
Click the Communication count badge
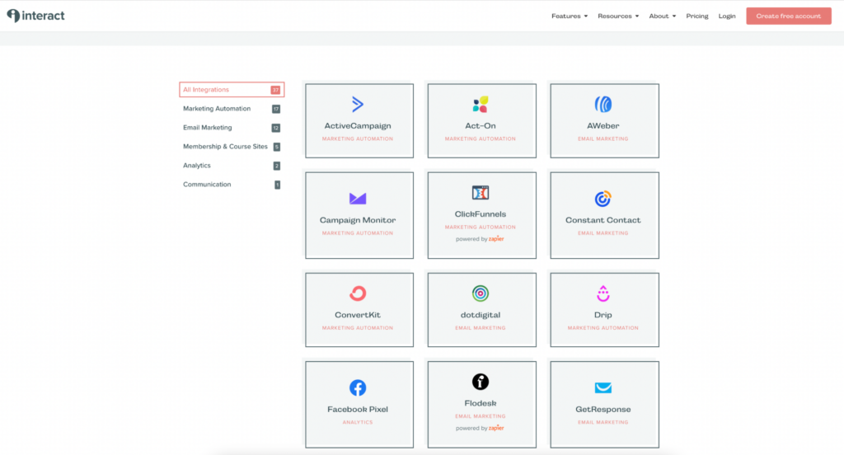point(277,185)
